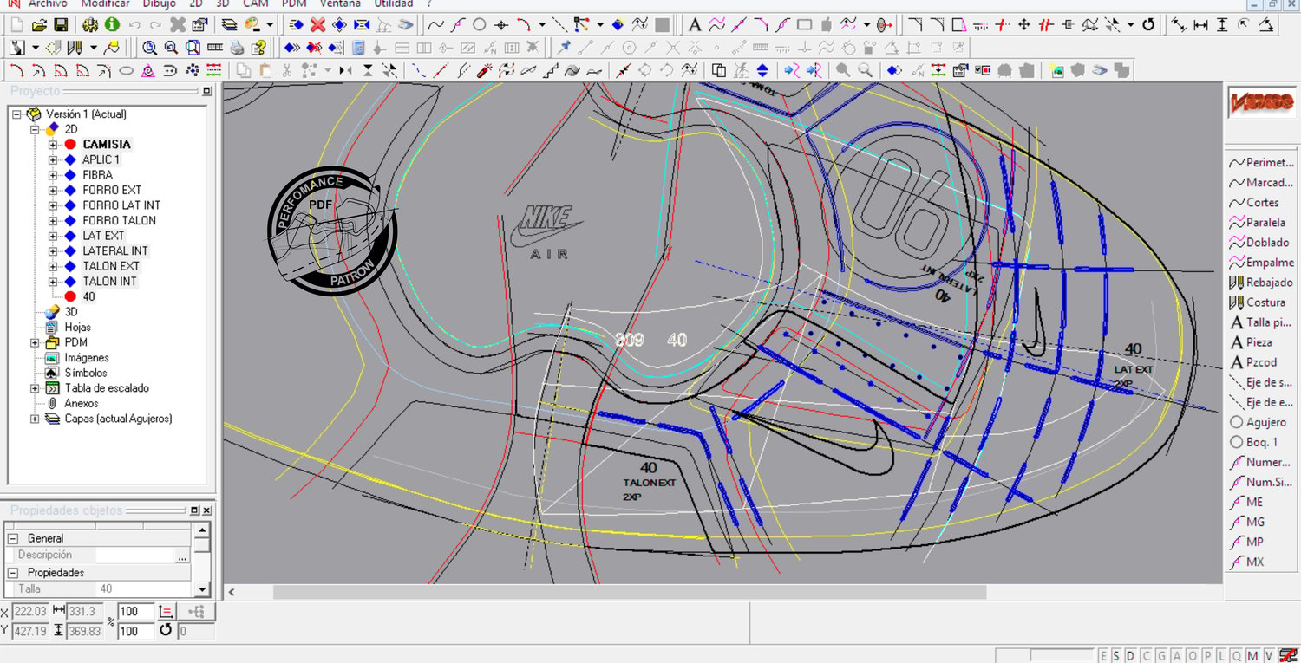
Task: Toggle the D status bar indicator
Action: (1131, 655)
